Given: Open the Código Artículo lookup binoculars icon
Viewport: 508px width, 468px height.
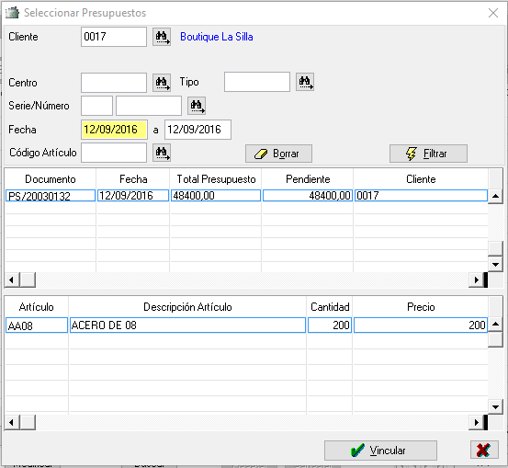Looking at the screenshot, I should pyautogui.click(x=162, y=153).
